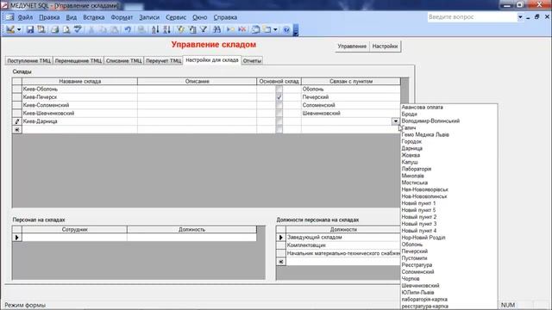Click the Delete Record toolbar icon
The height and width of the screenshot is (310, 552).
[241, 29]
